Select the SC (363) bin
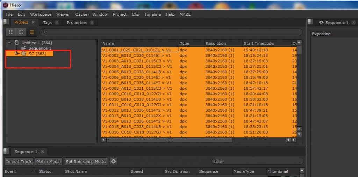This screenshot has width=358, height=177. click(37, 54)
